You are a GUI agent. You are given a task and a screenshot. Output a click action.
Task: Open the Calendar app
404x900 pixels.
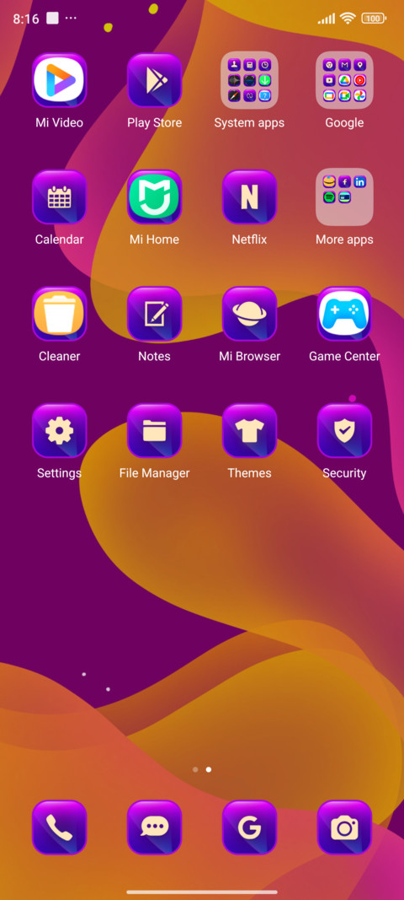(x=59, y=197)
